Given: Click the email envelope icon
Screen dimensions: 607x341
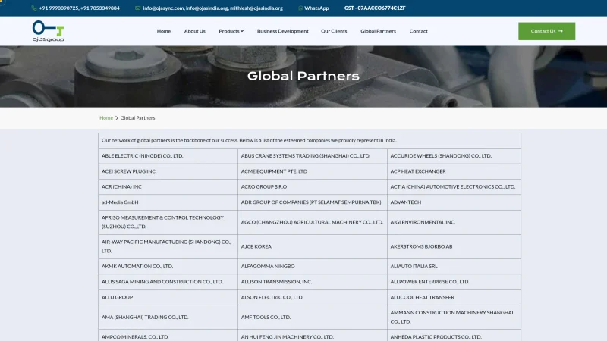Looking at the screenshot, I should click(x=138, y=8).
